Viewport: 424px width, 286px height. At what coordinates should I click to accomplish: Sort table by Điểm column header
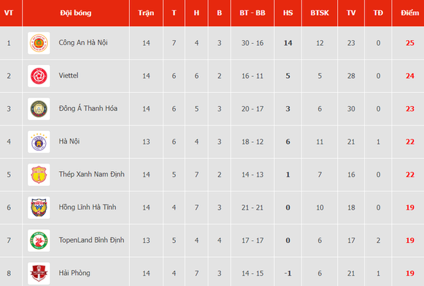tap(410, 13)
